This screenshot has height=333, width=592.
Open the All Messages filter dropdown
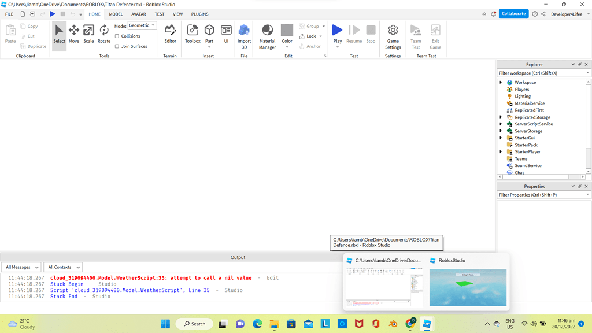click(21, 267)
